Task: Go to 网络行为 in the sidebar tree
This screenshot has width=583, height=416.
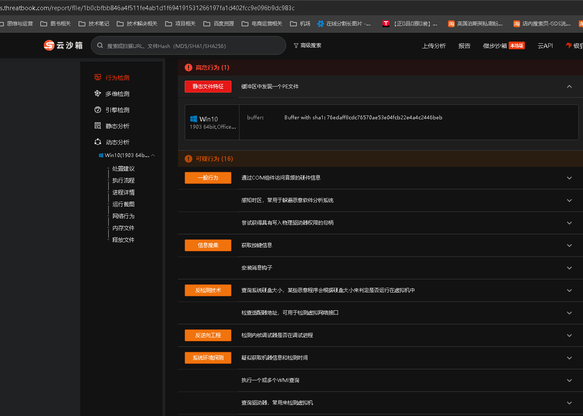Action: [x=124, y=216]
